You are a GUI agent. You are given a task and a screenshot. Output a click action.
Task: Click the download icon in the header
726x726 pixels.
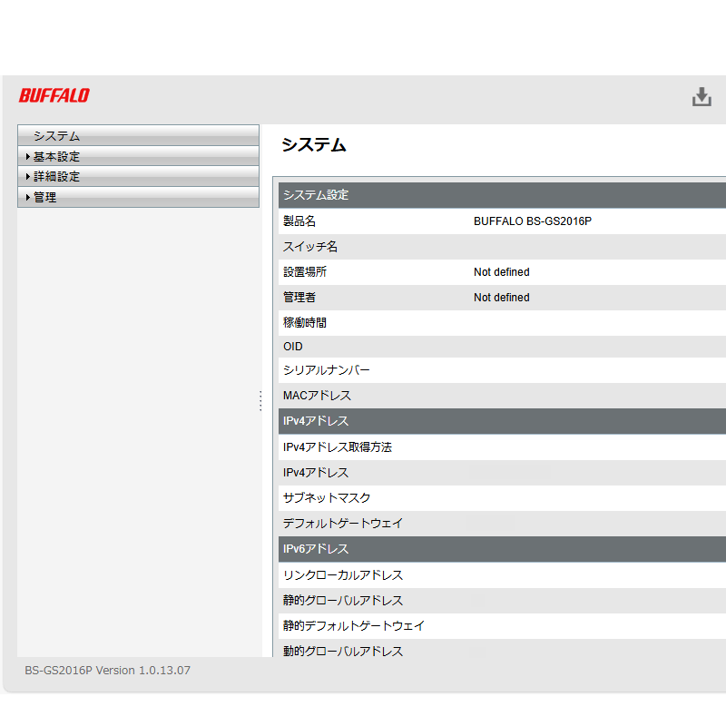[x=701, y=97]
